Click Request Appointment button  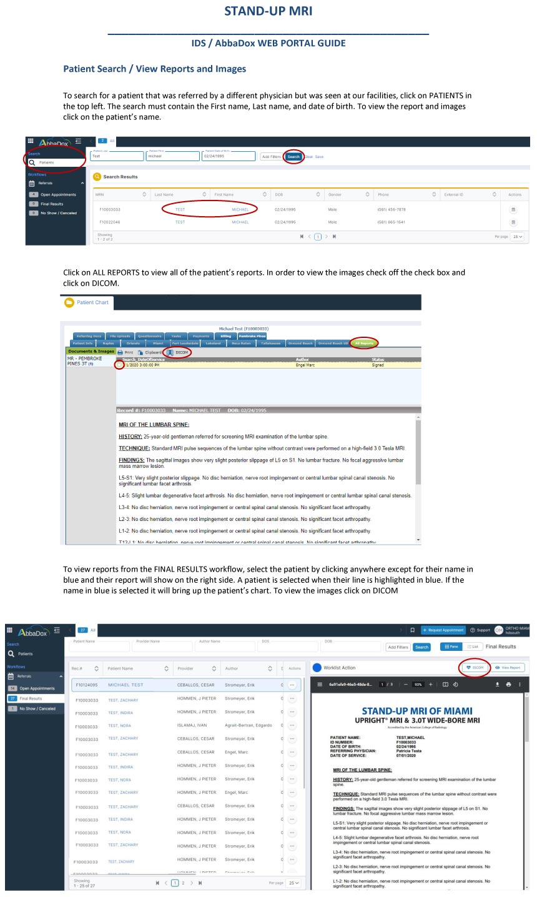[443, 630]
